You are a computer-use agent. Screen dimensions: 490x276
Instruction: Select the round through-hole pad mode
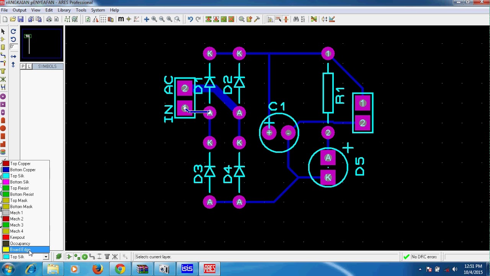pyautogui.click(x=3, y=97)
